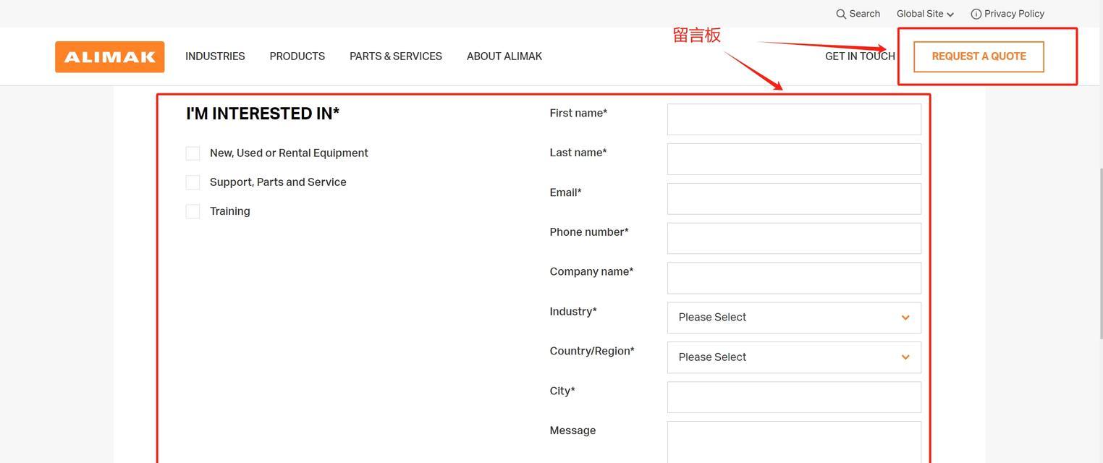Open Global Site selector text
The image size is (1103, 463).
click(920, 14)
